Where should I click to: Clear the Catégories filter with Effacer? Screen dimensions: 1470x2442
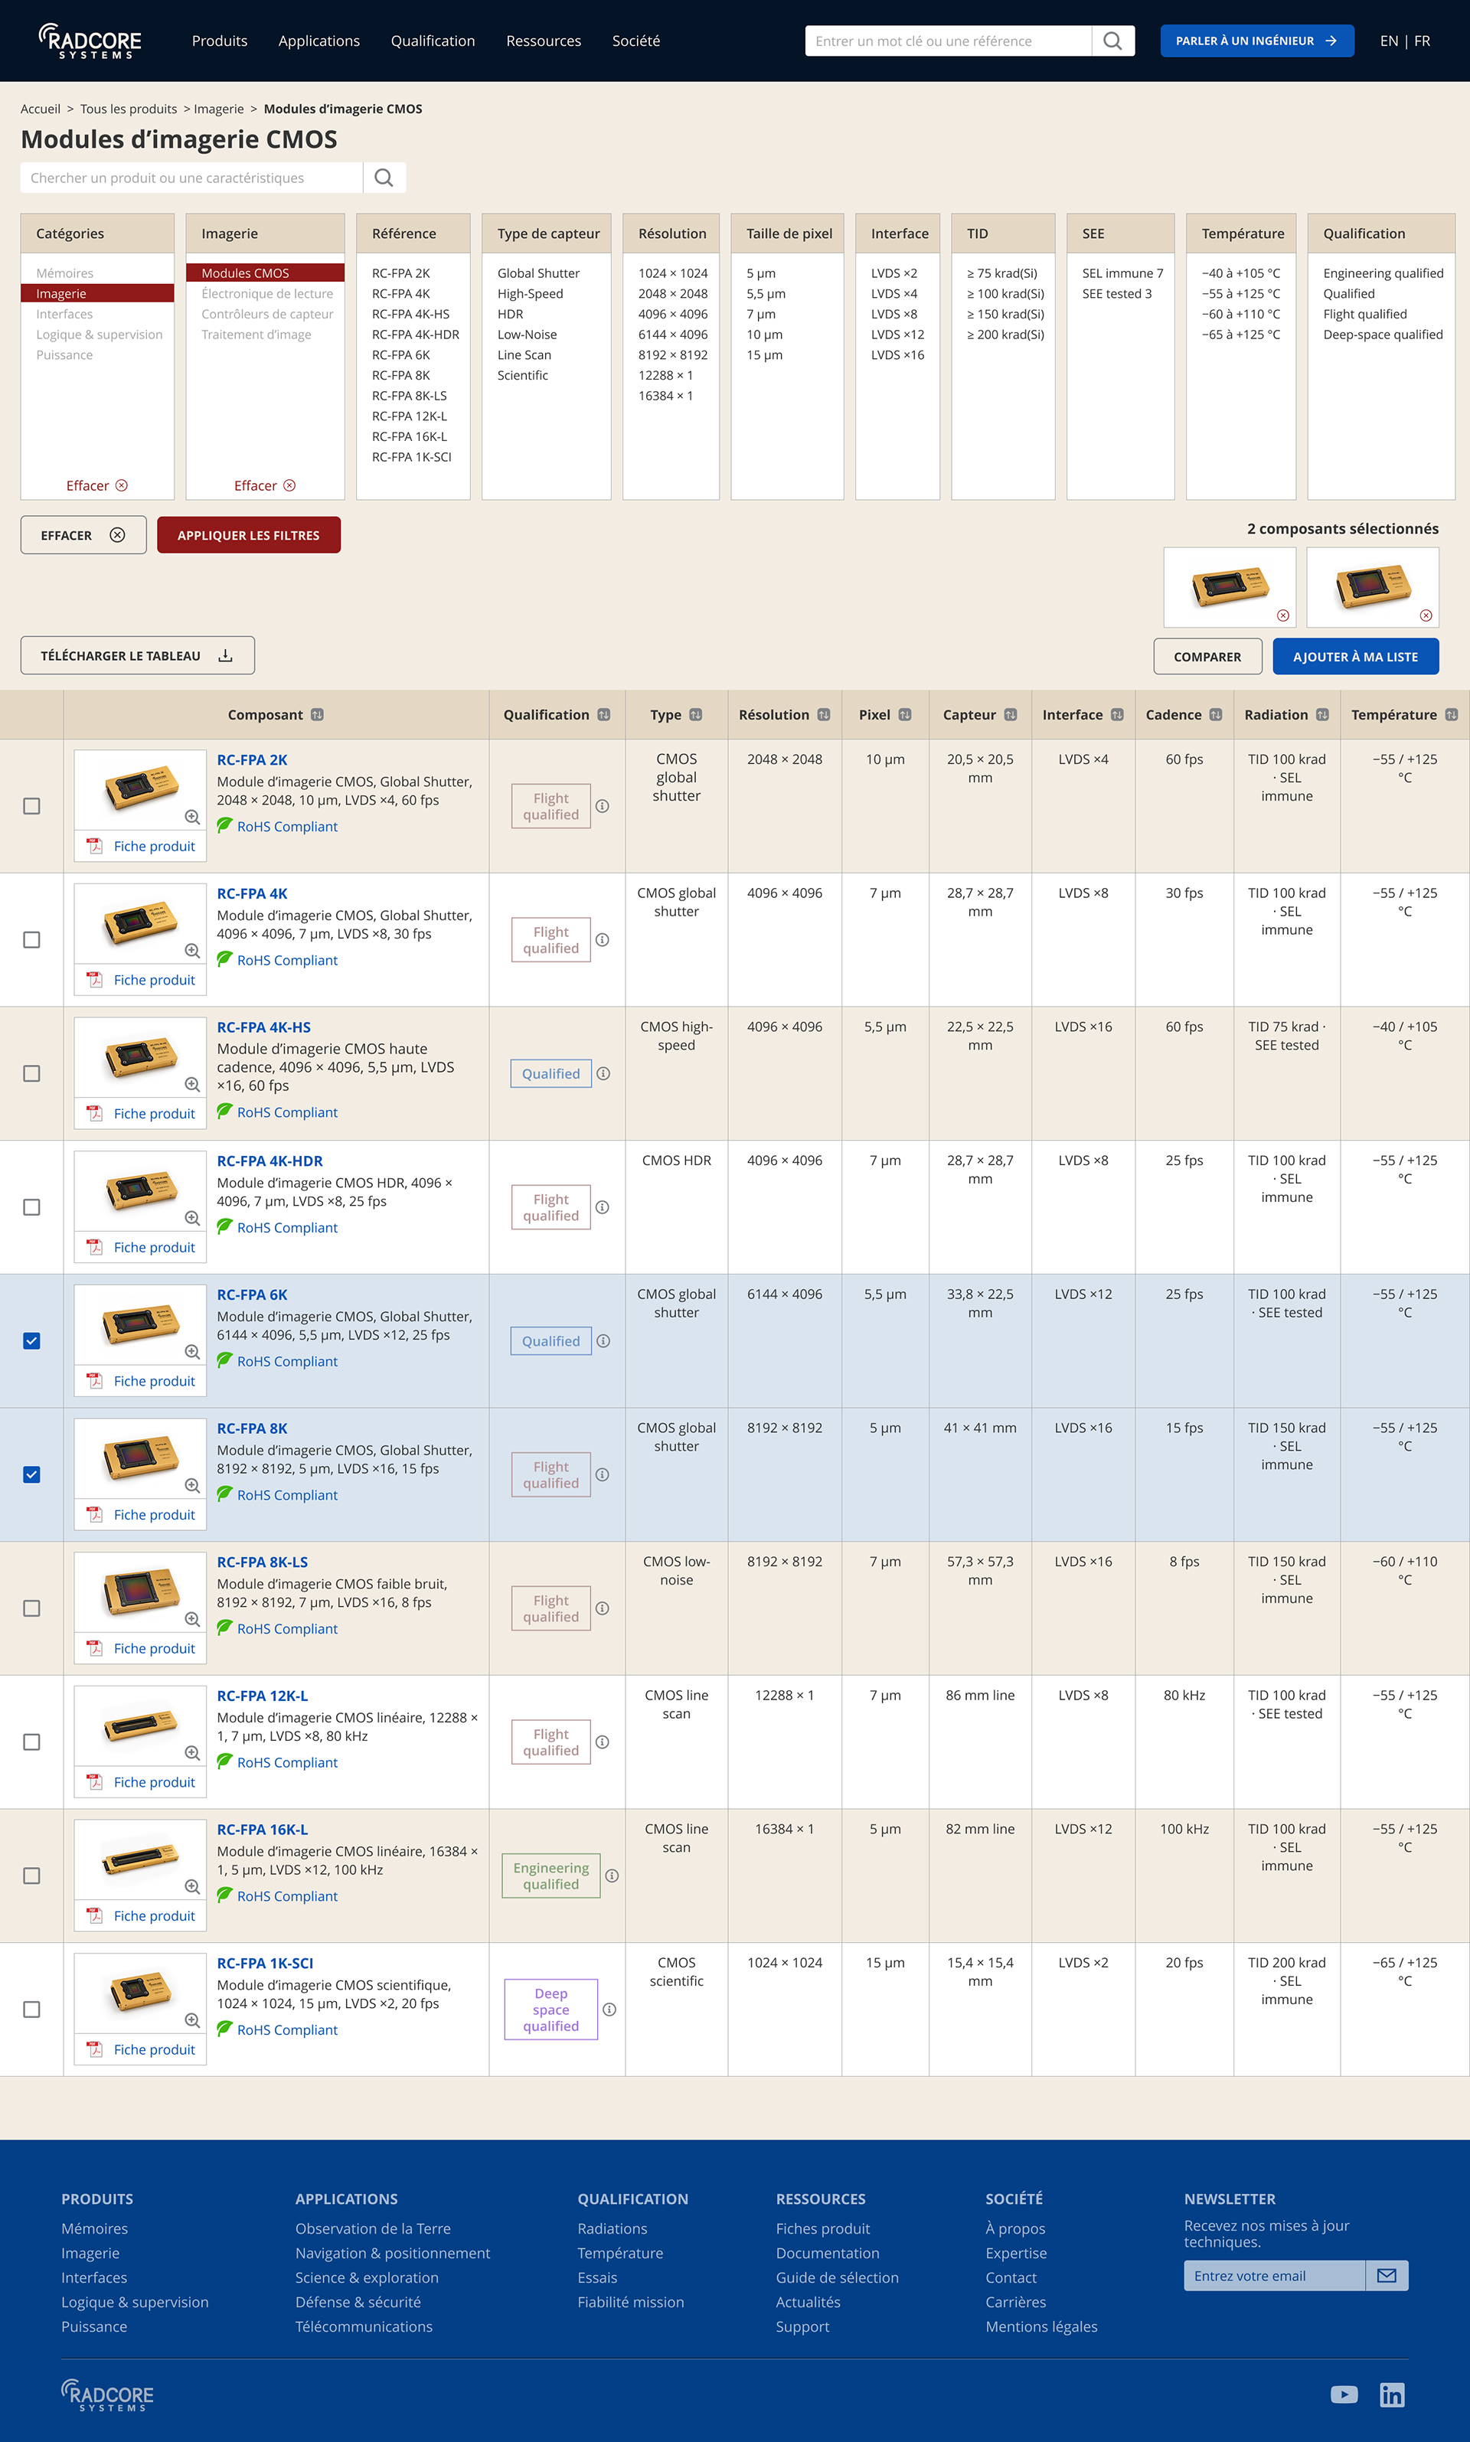pos(97,485)
